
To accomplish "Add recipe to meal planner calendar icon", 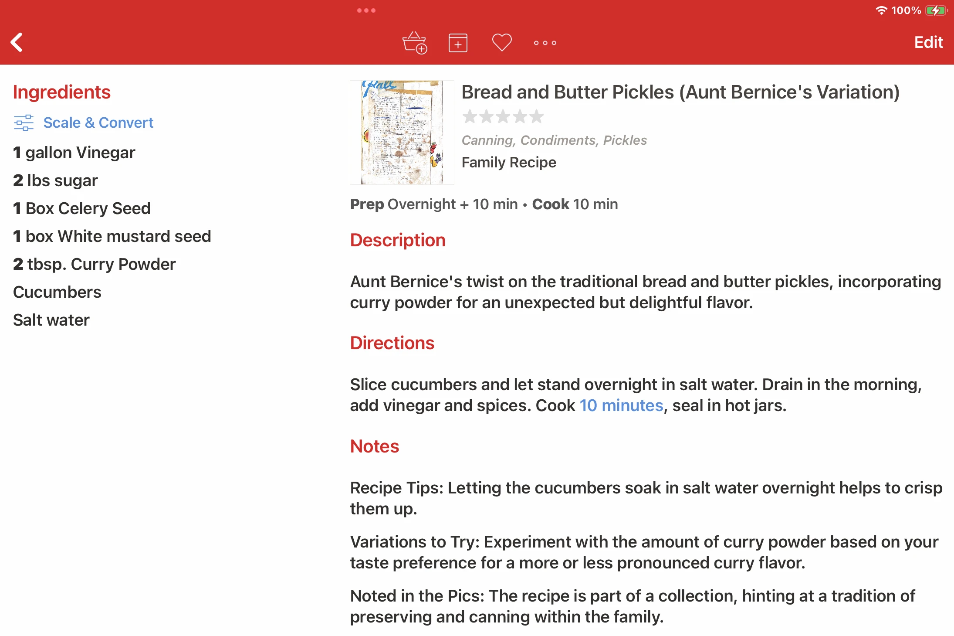I will pyautogui.click(x=458, y=43).
